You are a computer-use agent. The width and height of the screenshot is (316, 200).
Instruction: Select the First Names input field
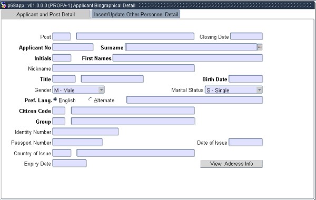(187, 58)
